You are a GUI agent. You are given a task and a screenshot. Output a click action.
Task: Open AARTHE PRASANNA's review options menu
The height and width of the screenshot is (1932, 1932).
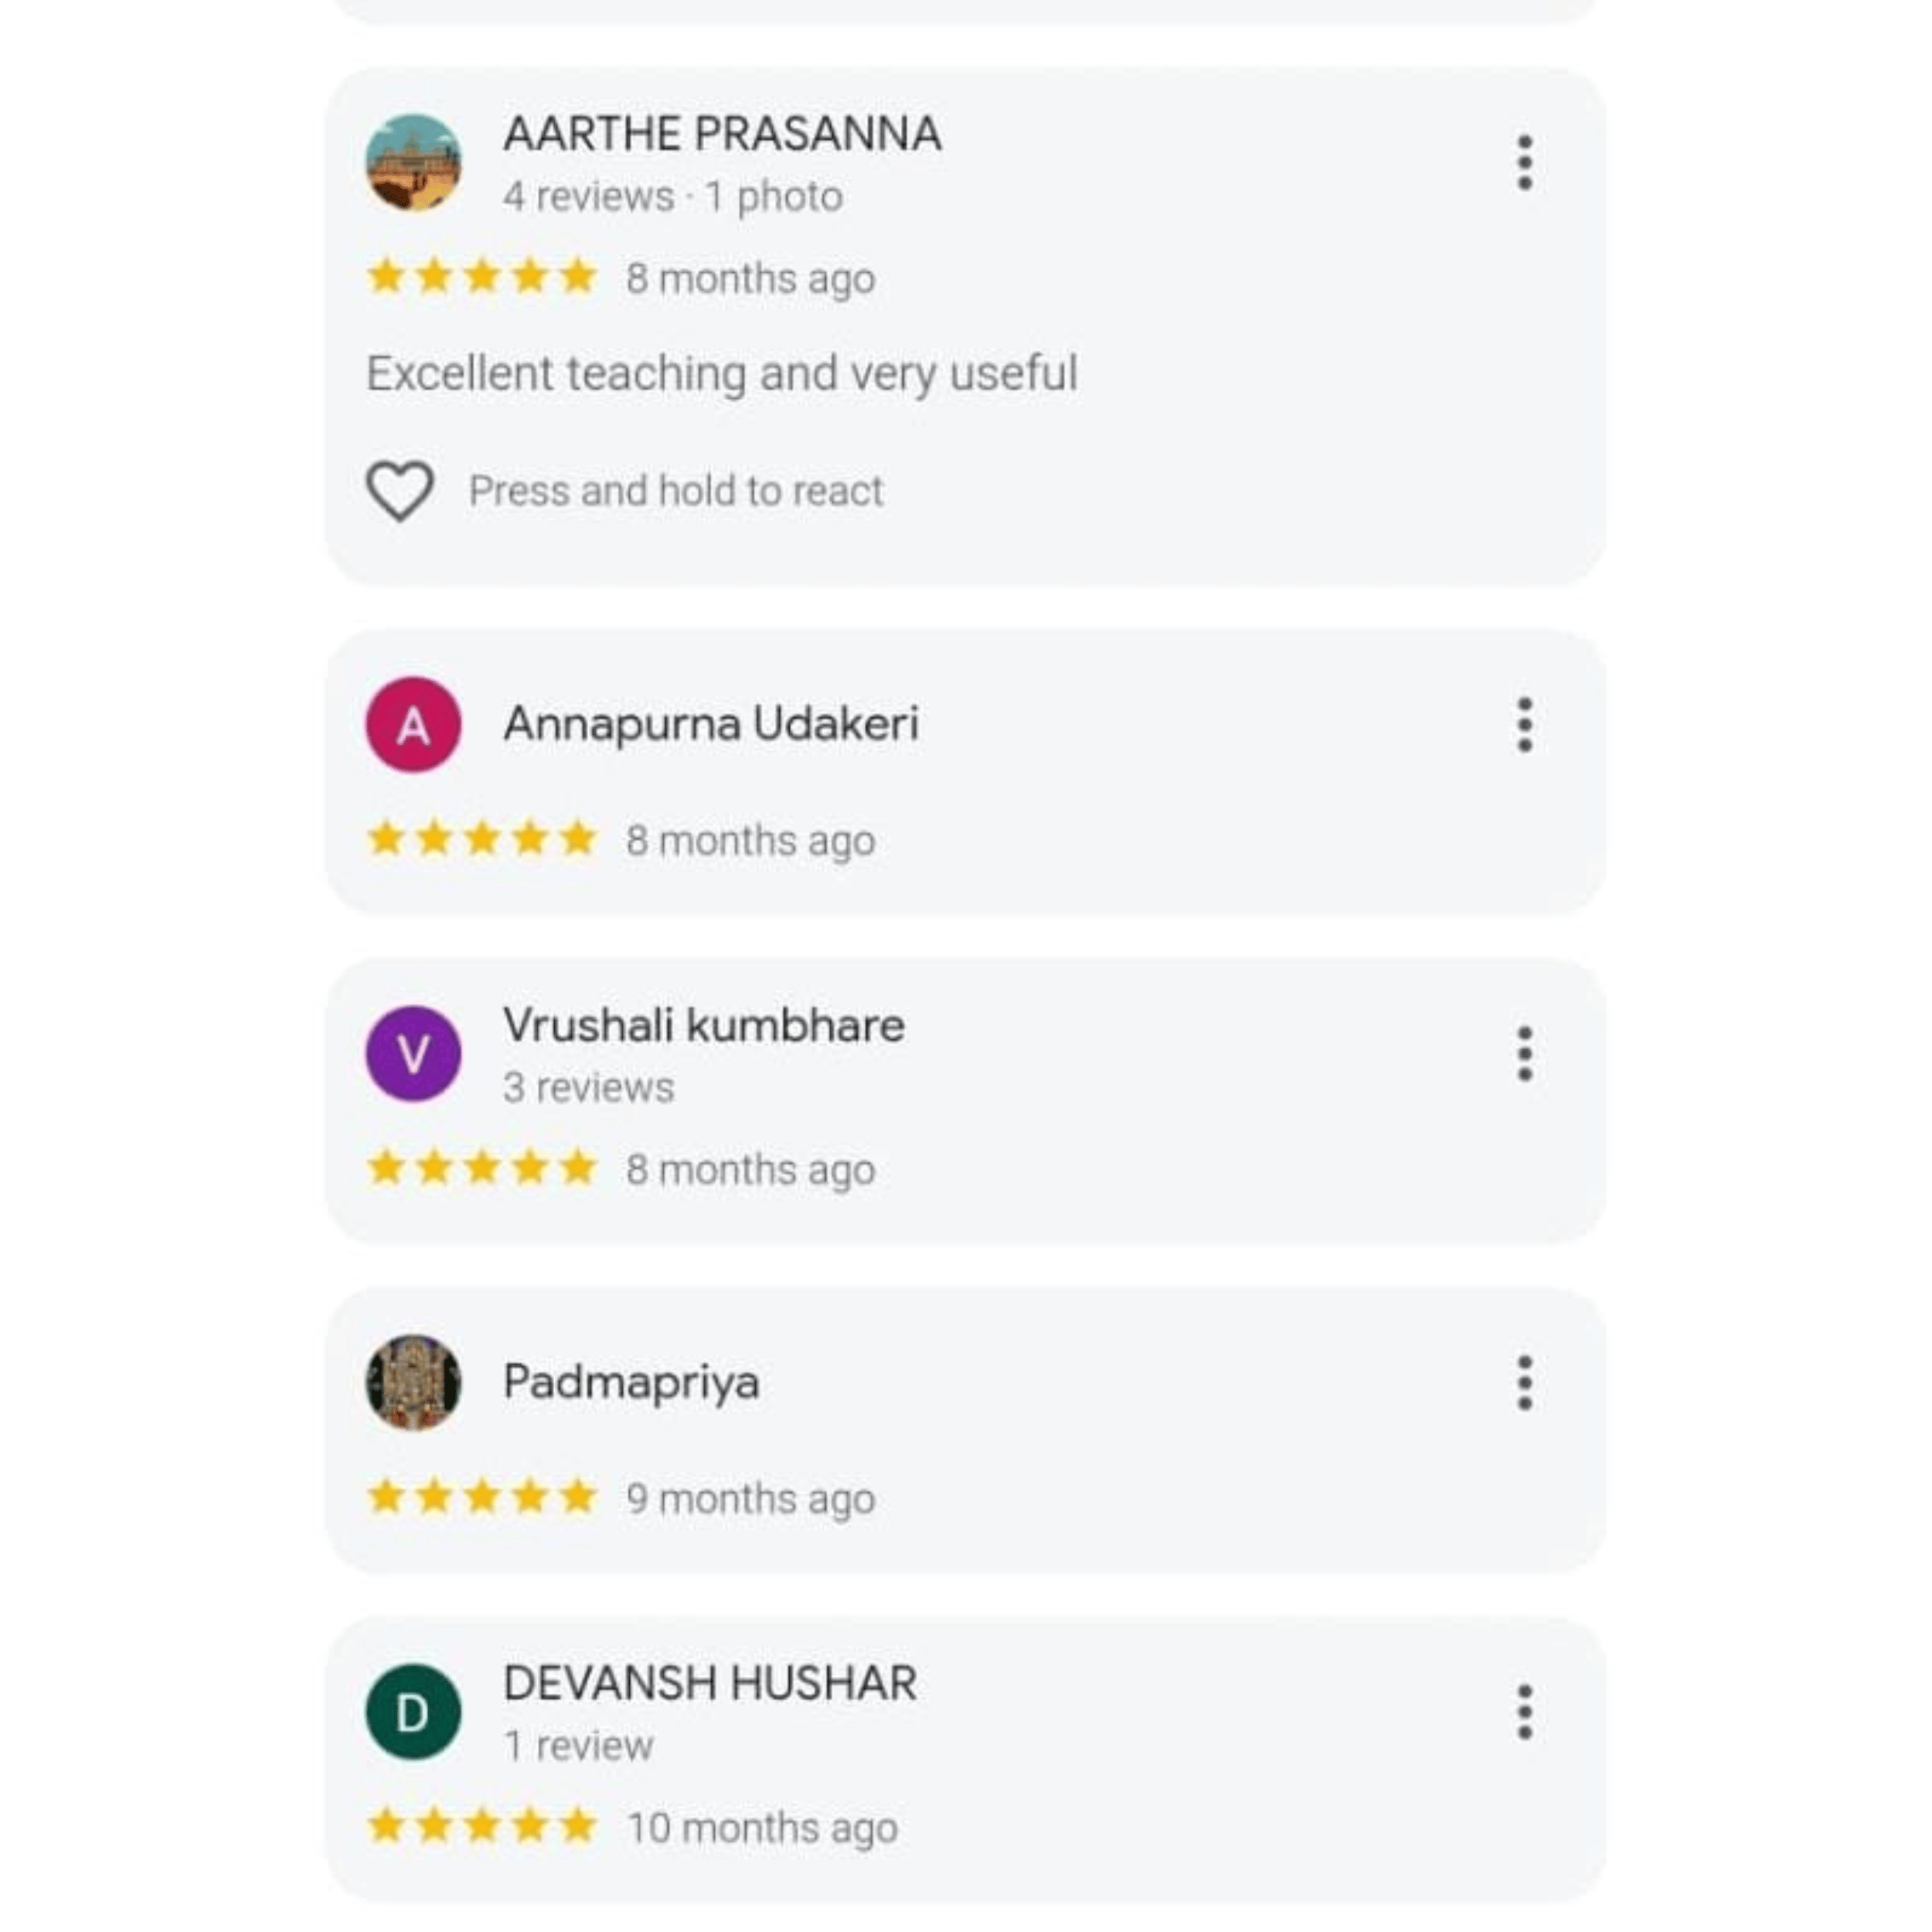point(1524,162)
